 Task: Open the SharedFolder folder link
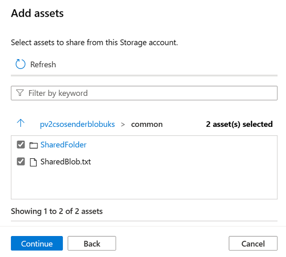pos(63,145)
